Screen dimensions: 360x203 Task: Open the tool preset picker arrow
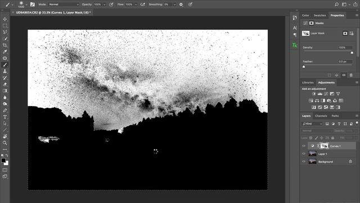(12, 5)
